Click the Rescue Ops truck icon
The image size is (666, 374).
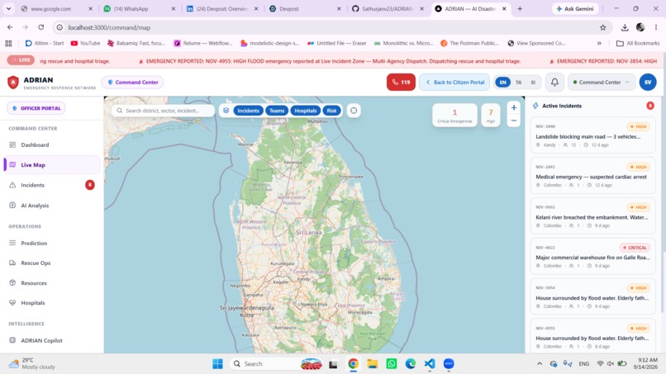click(x=12, y=263)
